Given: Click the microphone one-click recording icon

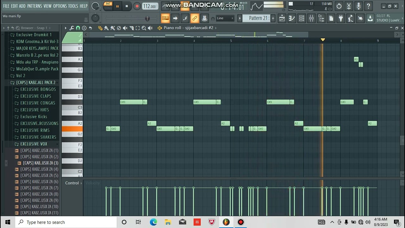Looking at the screenshot, I should point(358,6).
